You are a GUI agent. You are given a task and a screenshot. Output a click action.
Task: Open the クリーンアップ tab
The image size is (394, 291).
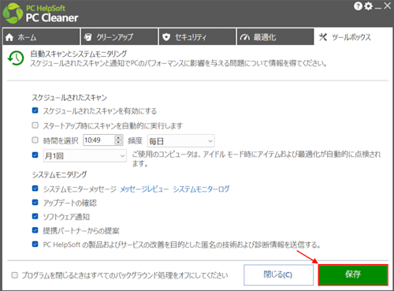(119, 37)
